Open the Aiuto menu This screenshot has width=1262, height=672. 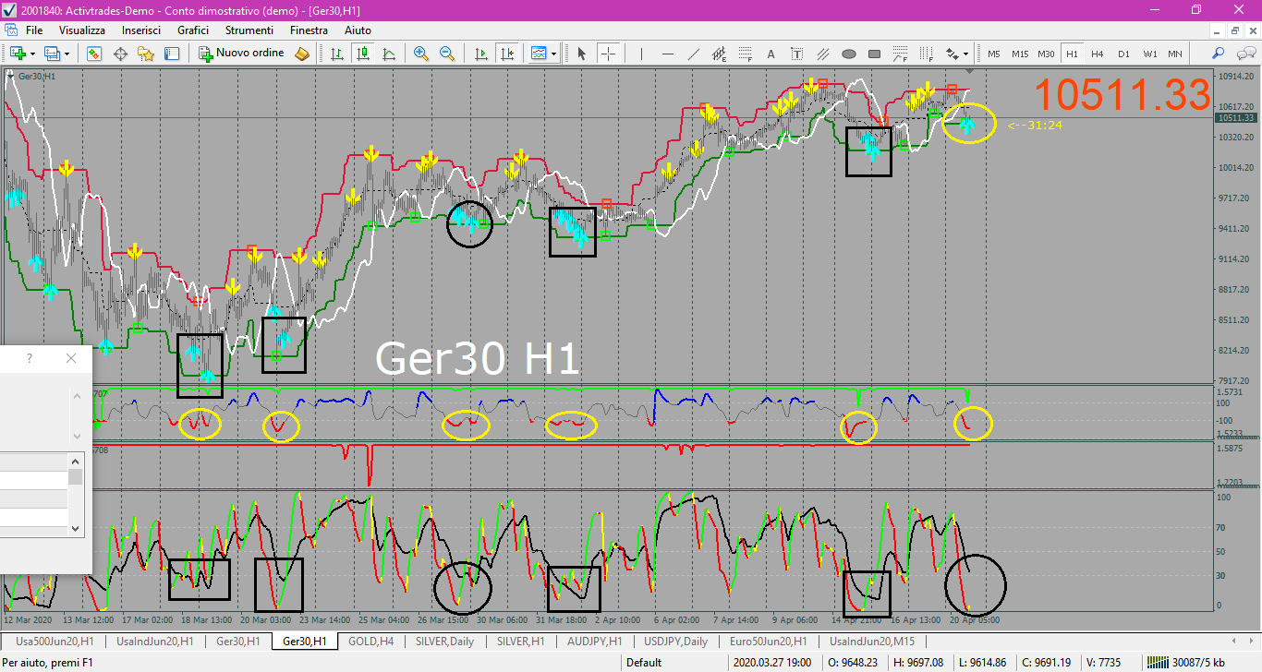click(x=358, y=30)
